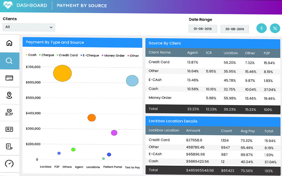
Task: Open the location pin icon in sidebar
Action: [10, 95]
